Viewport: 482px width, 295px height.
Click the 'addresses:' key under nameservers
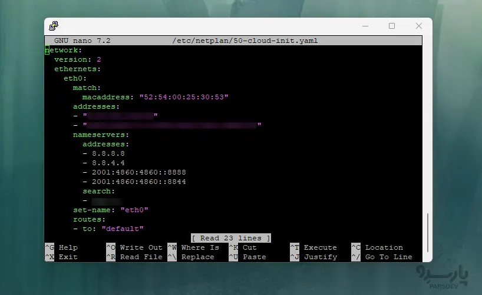[x=105, y=144]
